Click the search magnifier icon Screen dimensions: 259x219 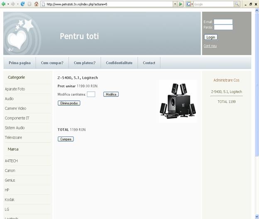coord(237,4)
